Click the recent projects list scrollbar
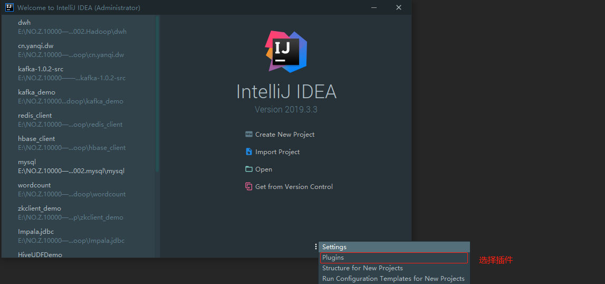 pyautogui.click(x=157, y=93)
